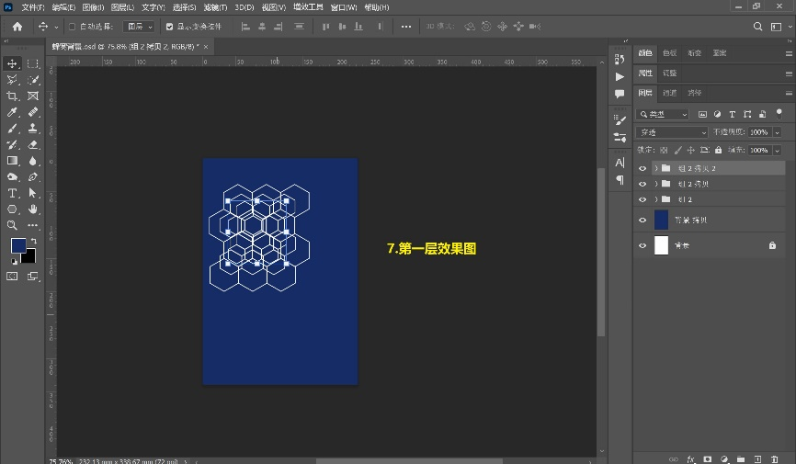Click the Add layer style fx icon
This screenshot has width=796, height=464.
pyautogui.click(x=690, y=458)
